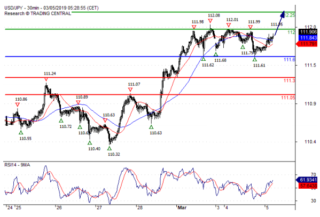Click the green triangle marker at 110.72
Image resolution: width=320 pixels, height=217 pixels.
[61, 120]
